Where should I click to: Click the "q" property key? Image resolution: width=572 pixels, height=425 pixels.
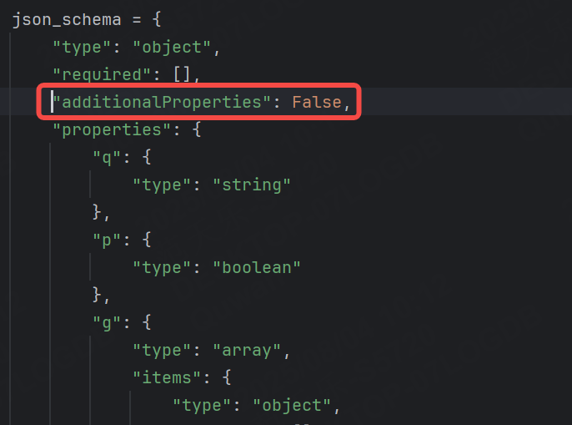pyautogui.click(x=107, y=158)
